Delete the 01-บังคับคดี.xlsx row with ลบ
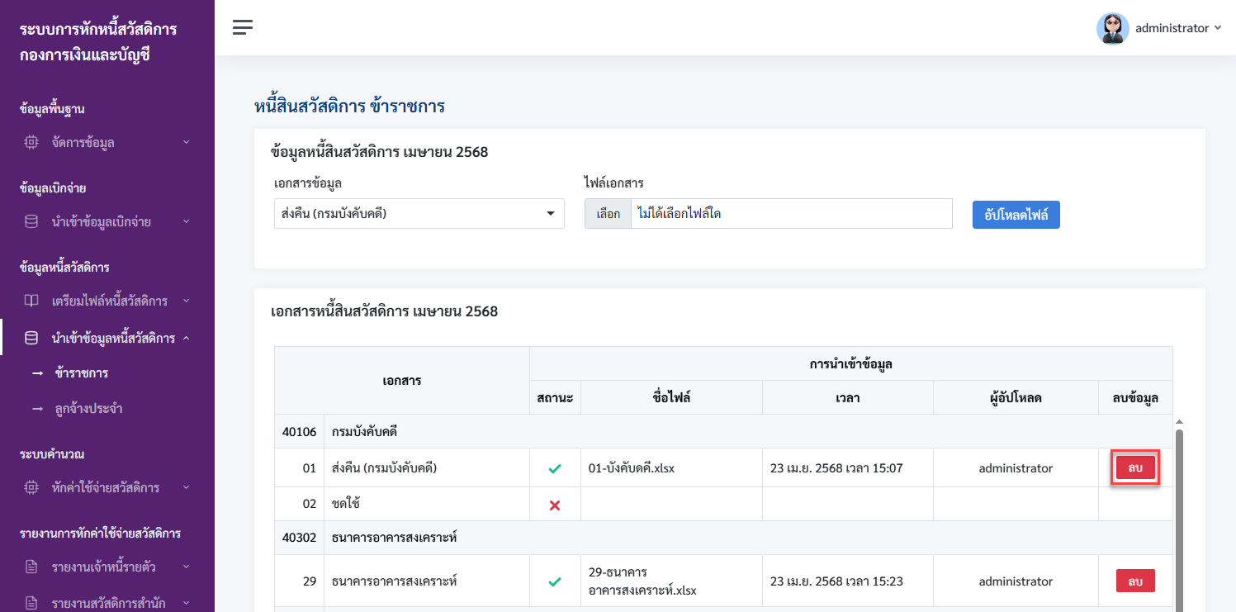The width and height of the screenshot is (1236, 612). 1135,468
